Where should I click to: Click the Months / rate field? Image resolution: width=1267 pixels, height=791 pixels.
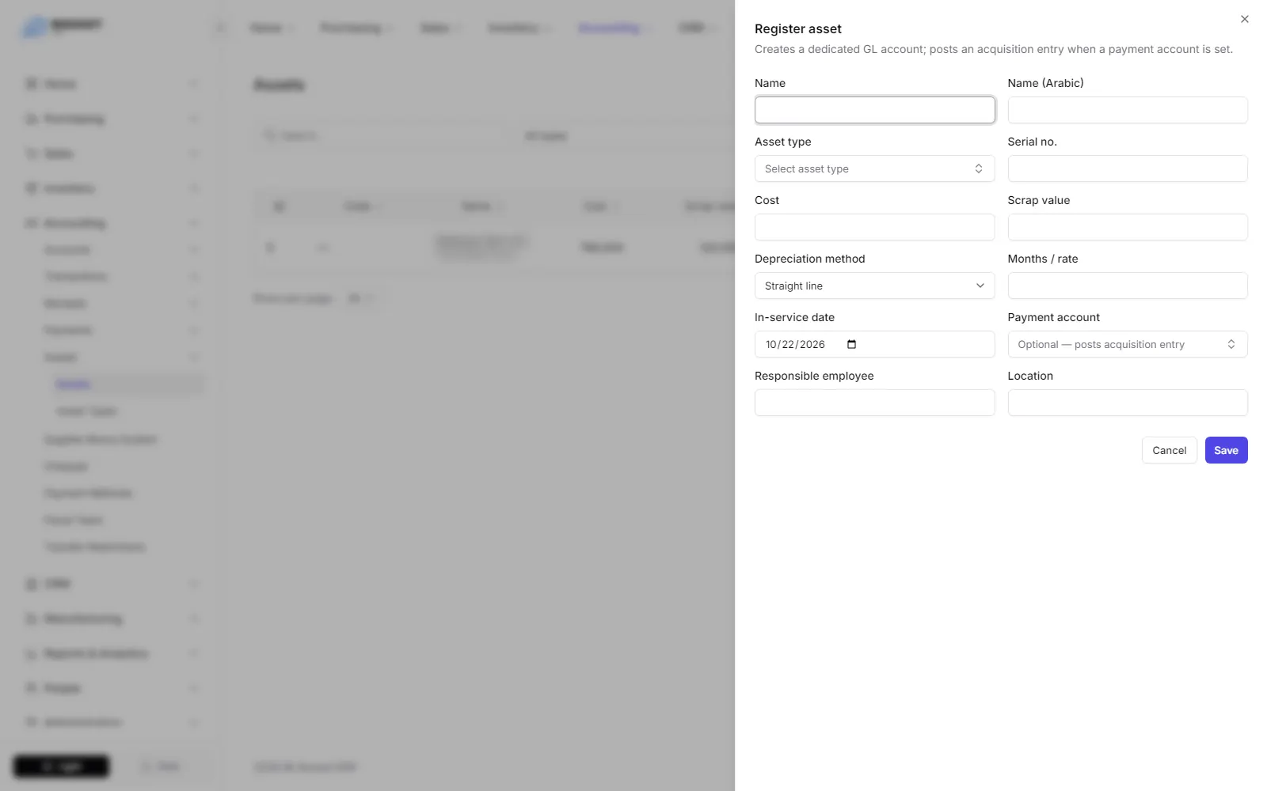[1127, 286]
